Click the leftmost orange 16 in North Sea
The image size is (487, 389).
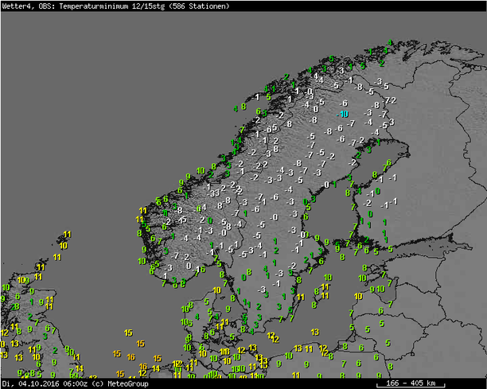pos(131,357)
